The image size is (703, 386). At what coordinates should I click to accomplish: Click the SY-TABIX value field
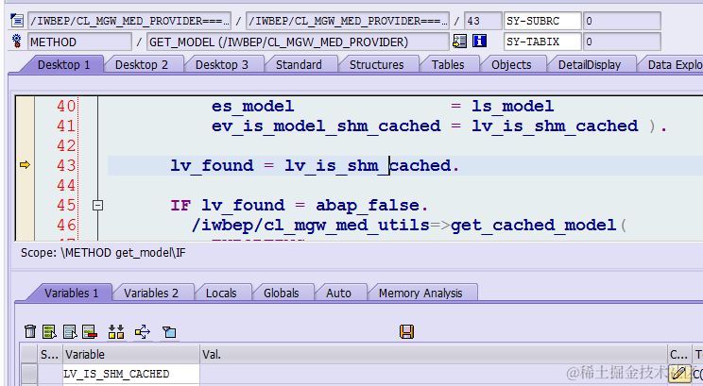(x=622, y=42)
